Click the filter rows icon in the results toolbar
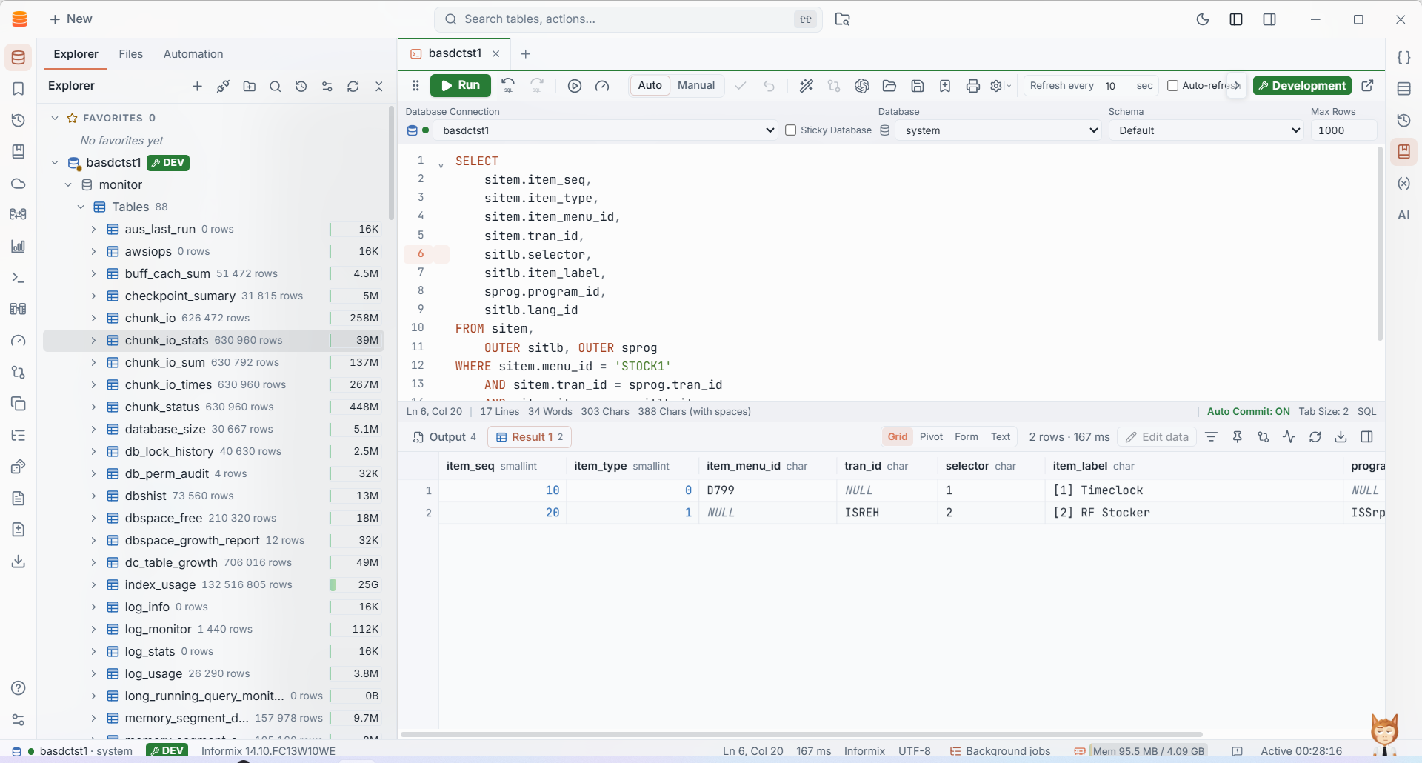 pyautogui.click(x=1212, y=437)
